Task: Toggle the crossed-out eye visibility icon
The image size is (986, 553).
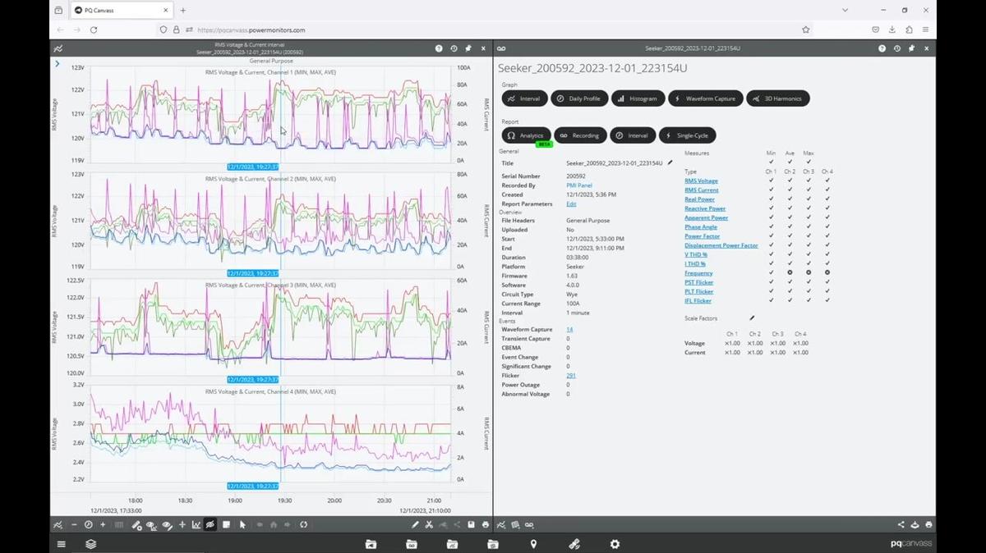Action: pyautogui.click(x=210, y=525)
